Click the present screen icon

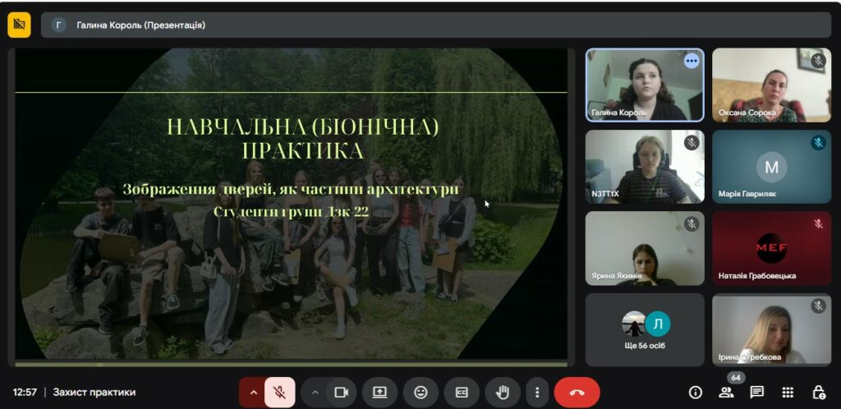point(379,393)
